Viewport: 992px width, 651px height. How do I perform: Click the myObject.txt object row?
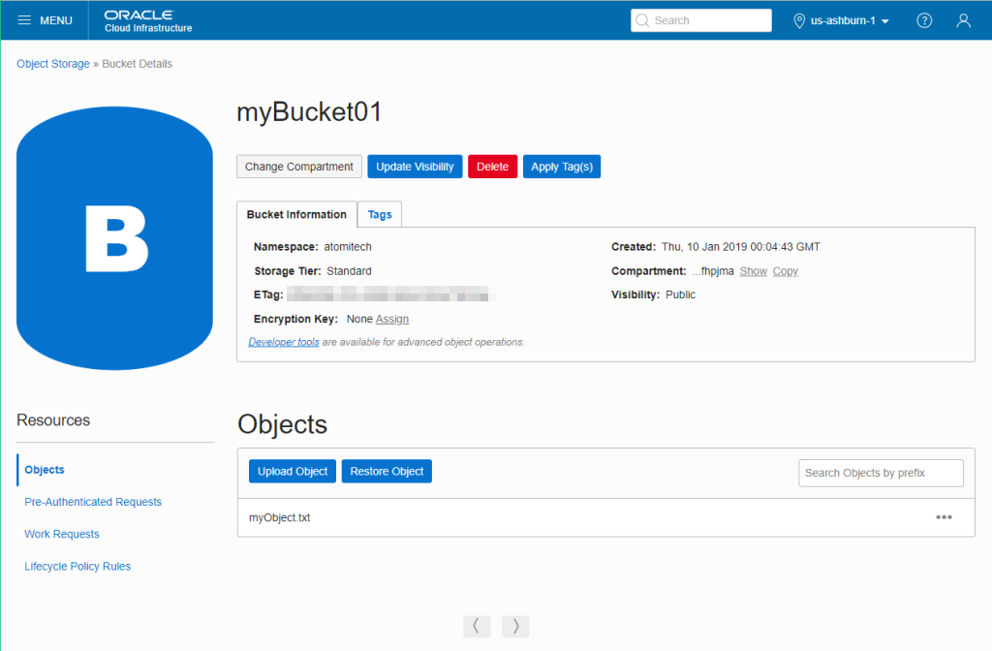pyautogui.click(x=606, y=517)
